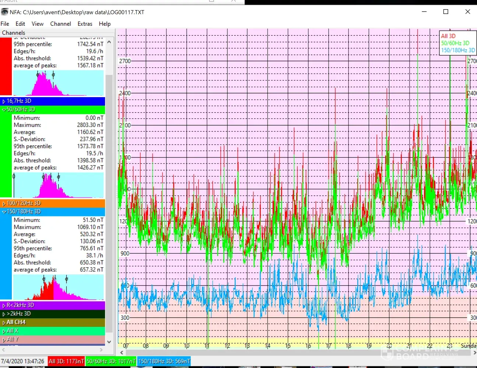477x368 pixels.
Task: Open the Channel menu
Action: 60,24
